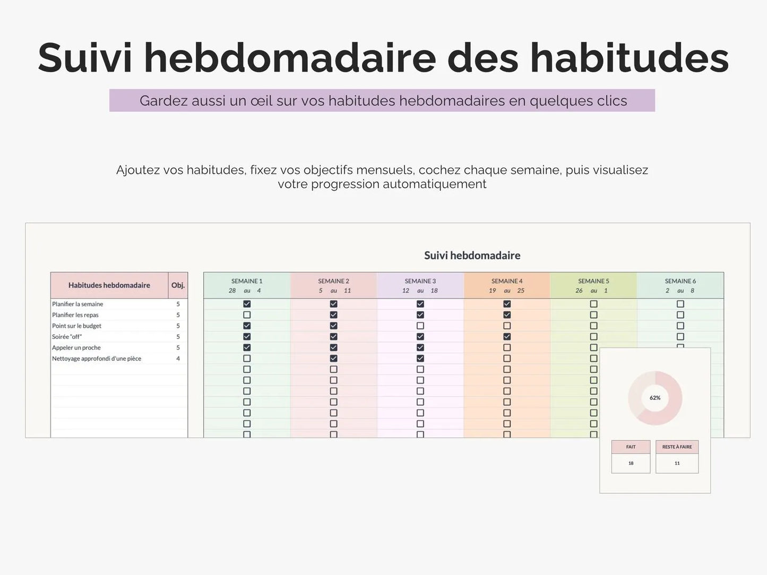
Task: Uncheck Planifier la semaine for Semaine 4
Action: tap(507, 304)
